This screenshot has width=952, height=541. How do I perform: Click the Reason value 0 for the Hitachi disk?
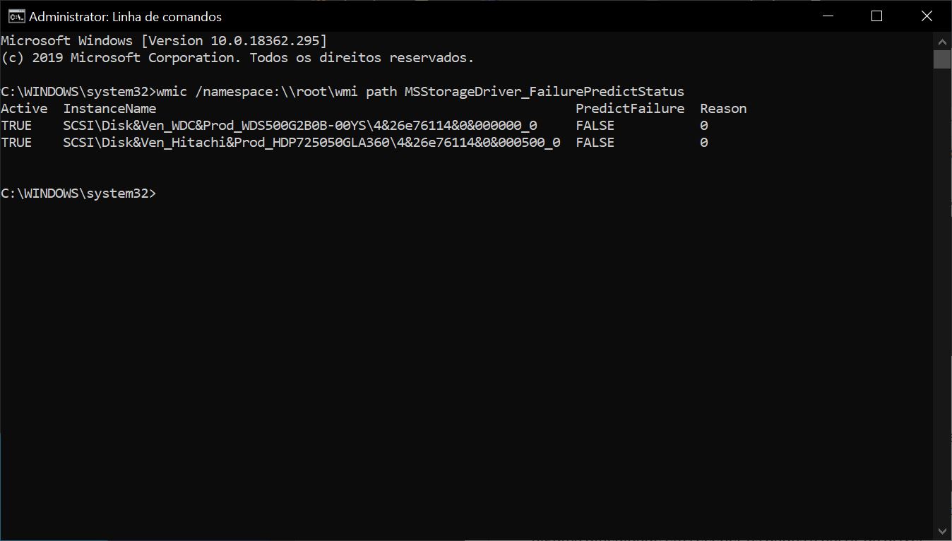click(x=704, y=143)
